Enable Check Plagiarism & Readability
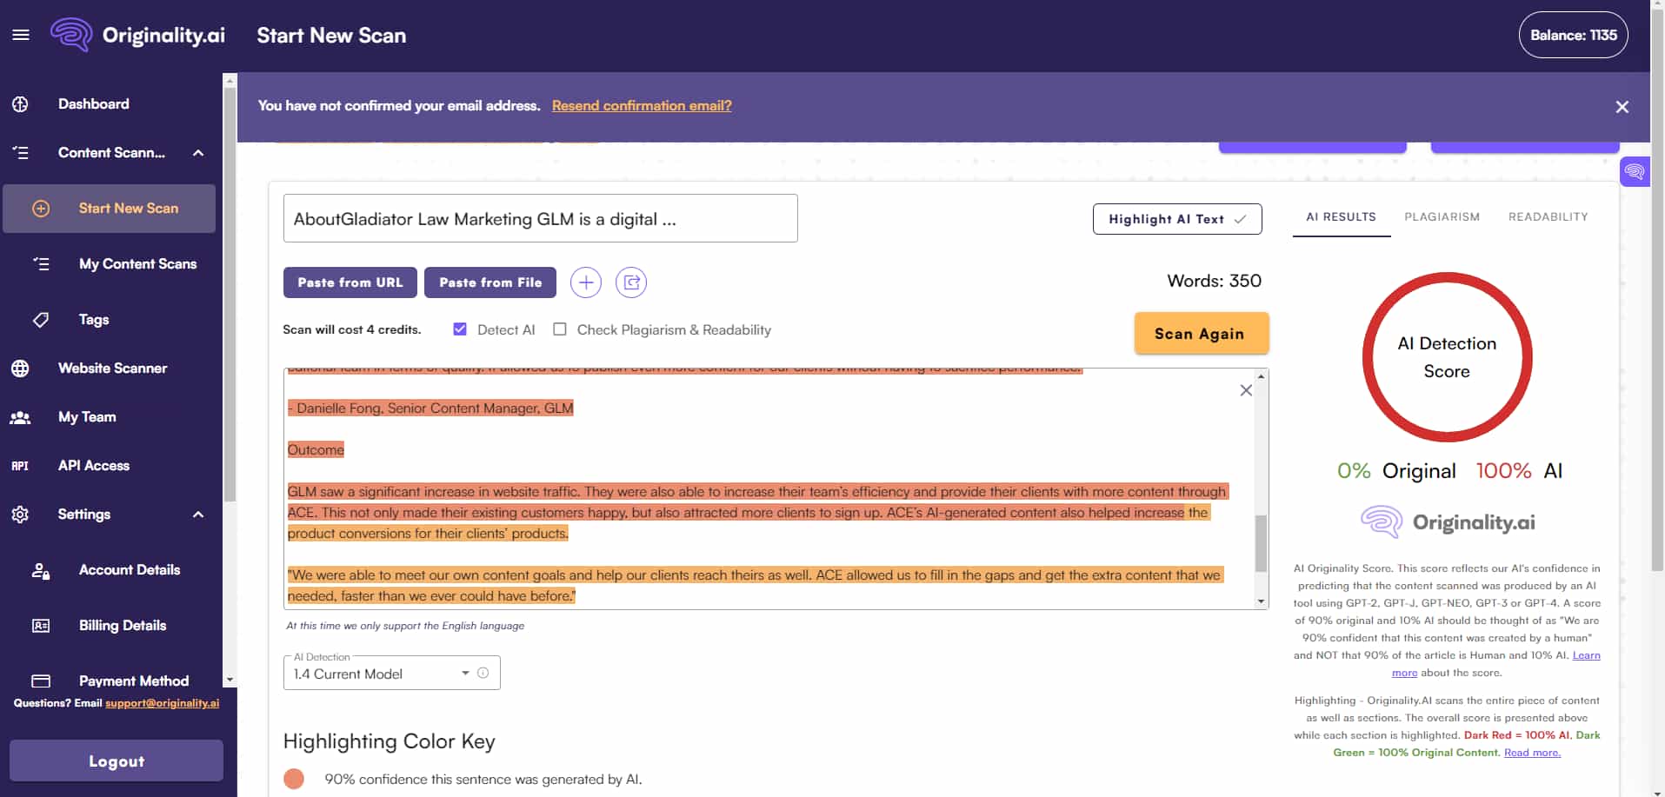This screenshot has height=797, width=1665. (560, 329)
